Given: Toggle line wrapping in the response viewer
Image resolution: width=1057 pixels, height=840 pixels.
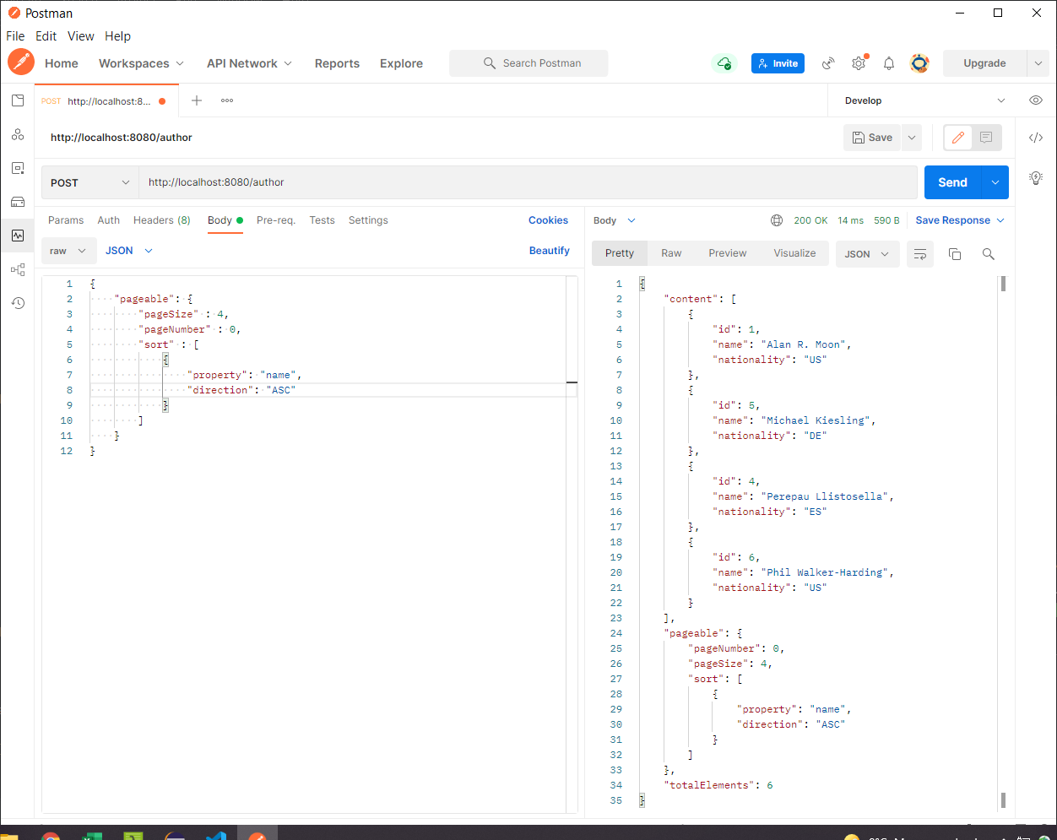Looking at the screenshot, I should [920, 253].
